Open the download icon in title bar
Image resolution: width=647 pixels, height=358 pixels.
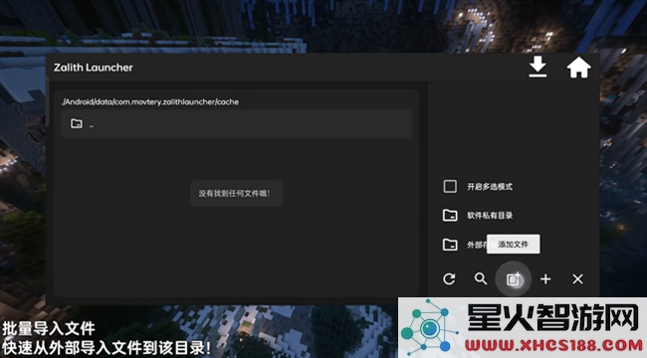[538, 67]
